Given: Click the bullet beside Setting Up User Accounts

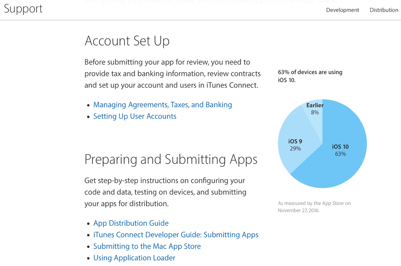Looking at the screenshot, I should click(x=88, y=117).
